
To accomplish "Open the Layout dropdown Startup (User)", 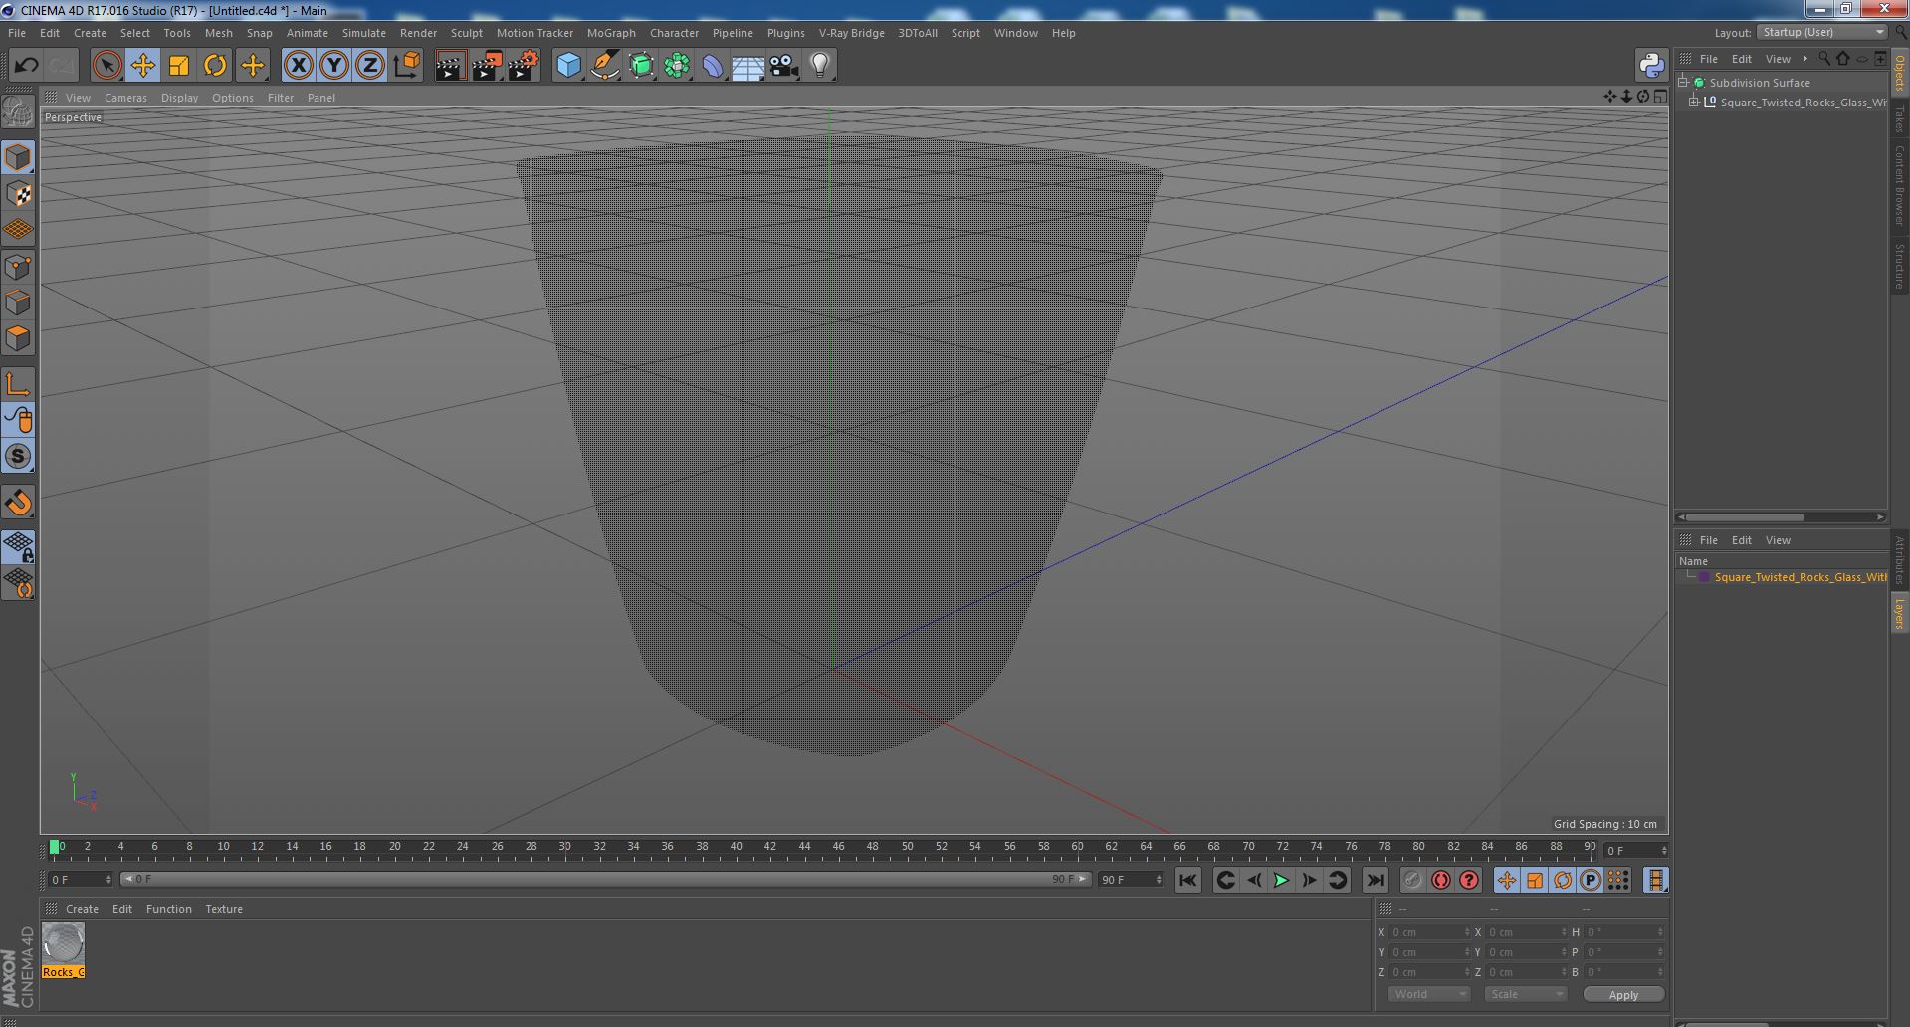I will [1822, 32].
